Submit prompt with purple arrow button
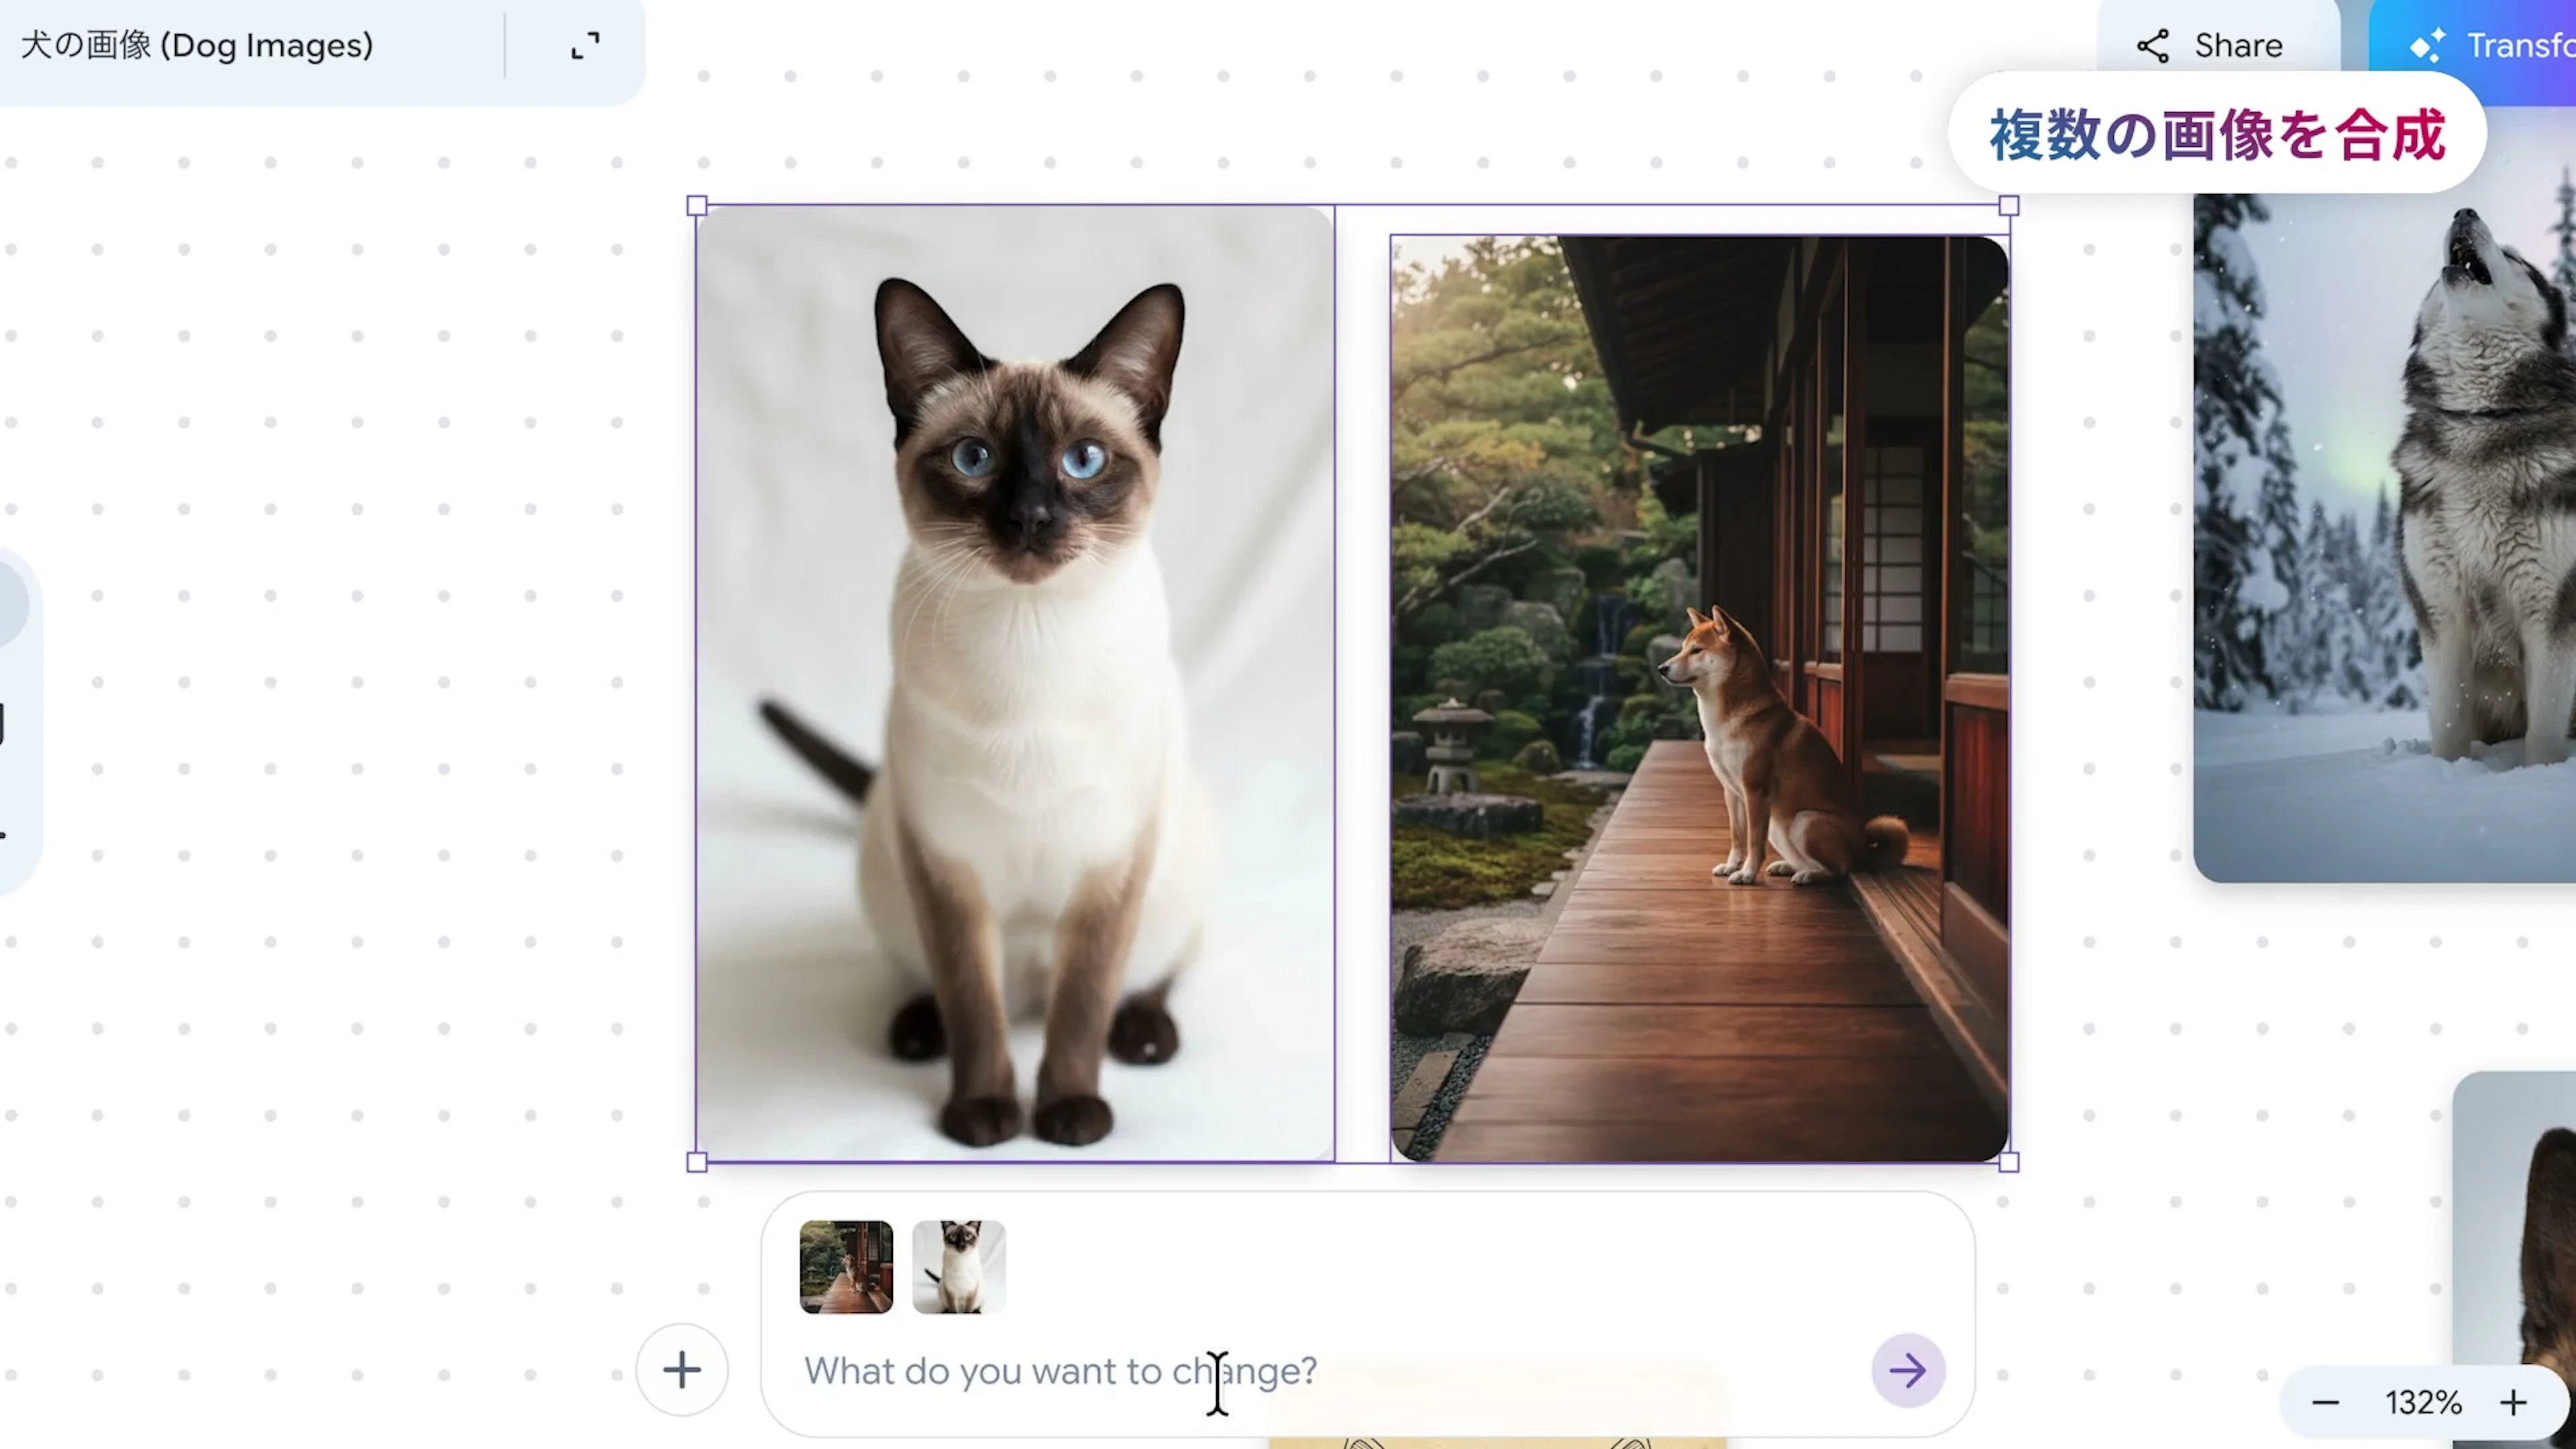Image resolution: width=2576 pixels, height=1449 pixels. [1907, 1370]
